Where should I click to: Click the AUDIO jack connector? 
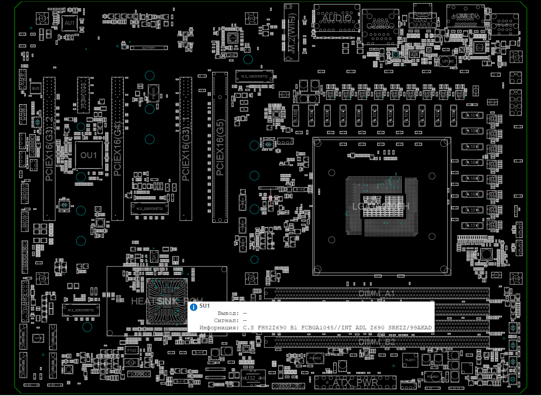(x=337, y=18)
